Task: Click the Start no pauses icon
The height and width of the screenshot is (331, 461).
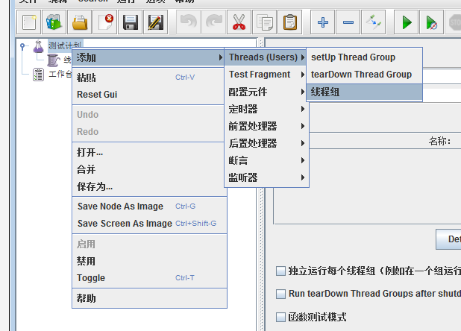Action: click(432, 22)
